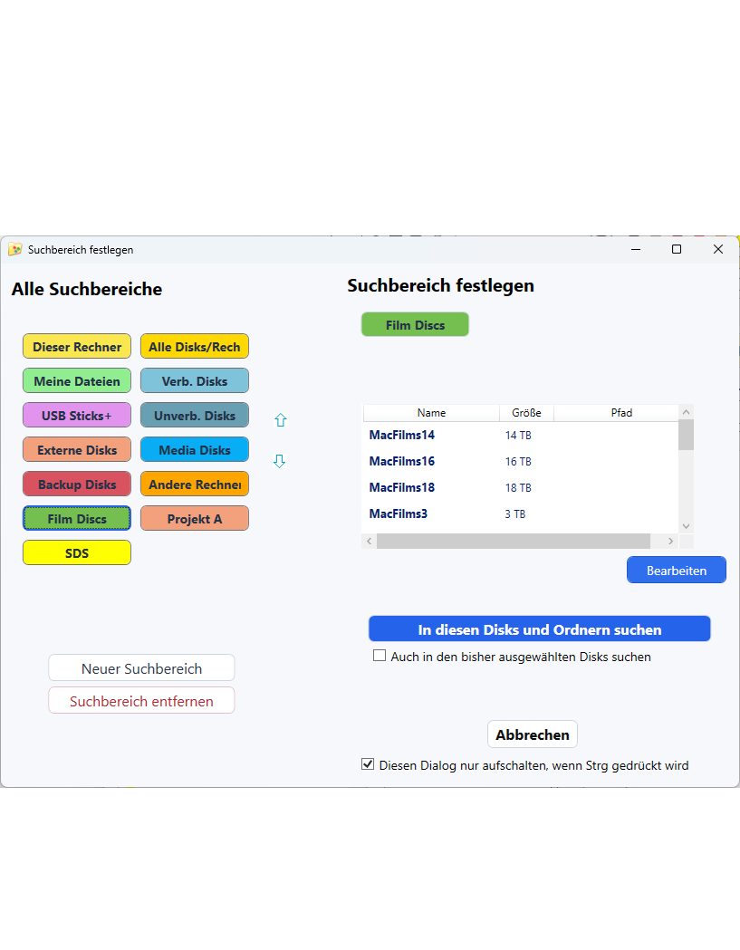Screen dimensions: 740x950
Task: Select the Media Disks search area
Action: click(x=195, y=450)
